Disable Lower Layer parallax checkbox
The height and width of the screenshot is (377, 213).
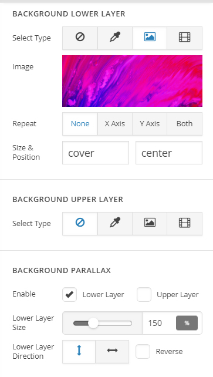69,294
